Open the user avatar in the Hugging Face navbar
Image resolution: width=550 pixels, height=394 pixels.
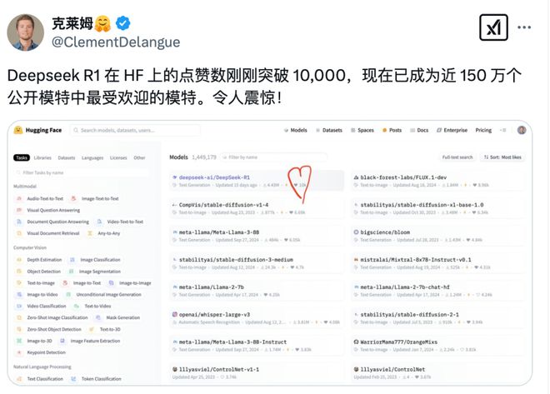522,130
